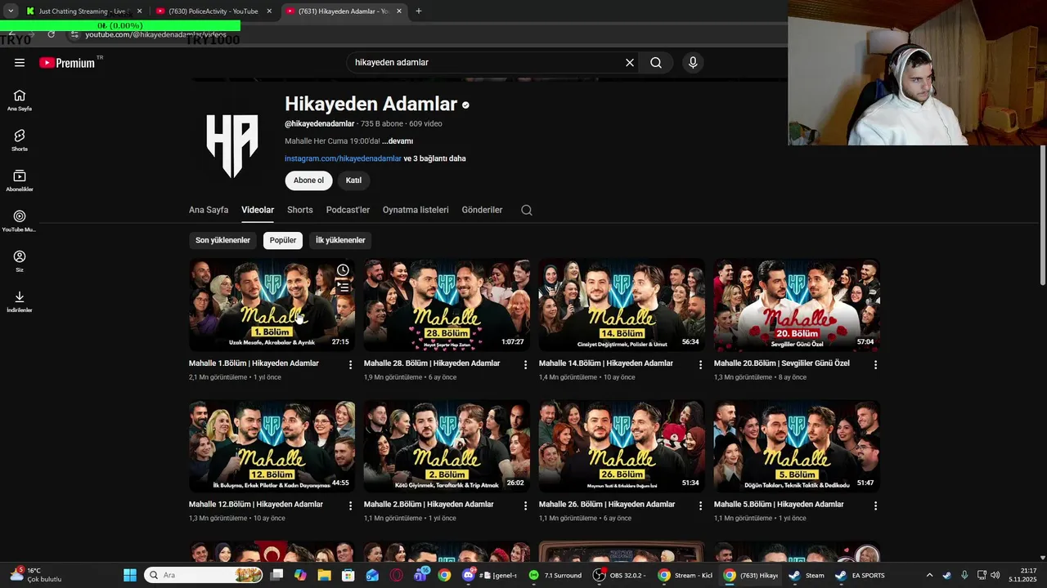Open Siz (You) in the sidebar
This screenshot has height=588, width=1047.
click(x=20, y=261)
